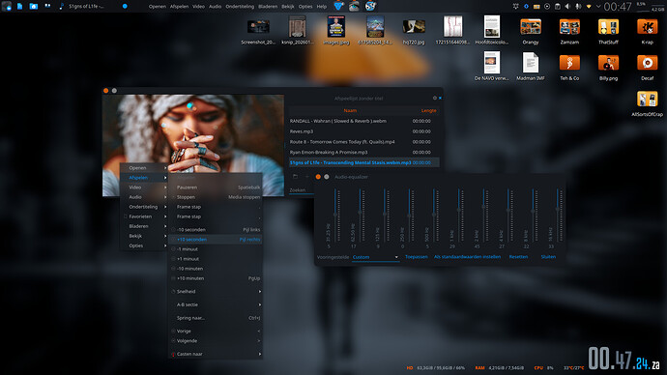Viewport: 667px width, 375px height.
Task: Expand the Audio context submenu
Action: 144,197
